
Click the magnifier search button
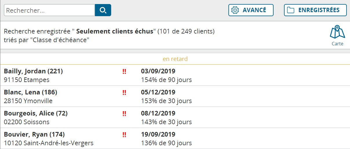(103, 10)
